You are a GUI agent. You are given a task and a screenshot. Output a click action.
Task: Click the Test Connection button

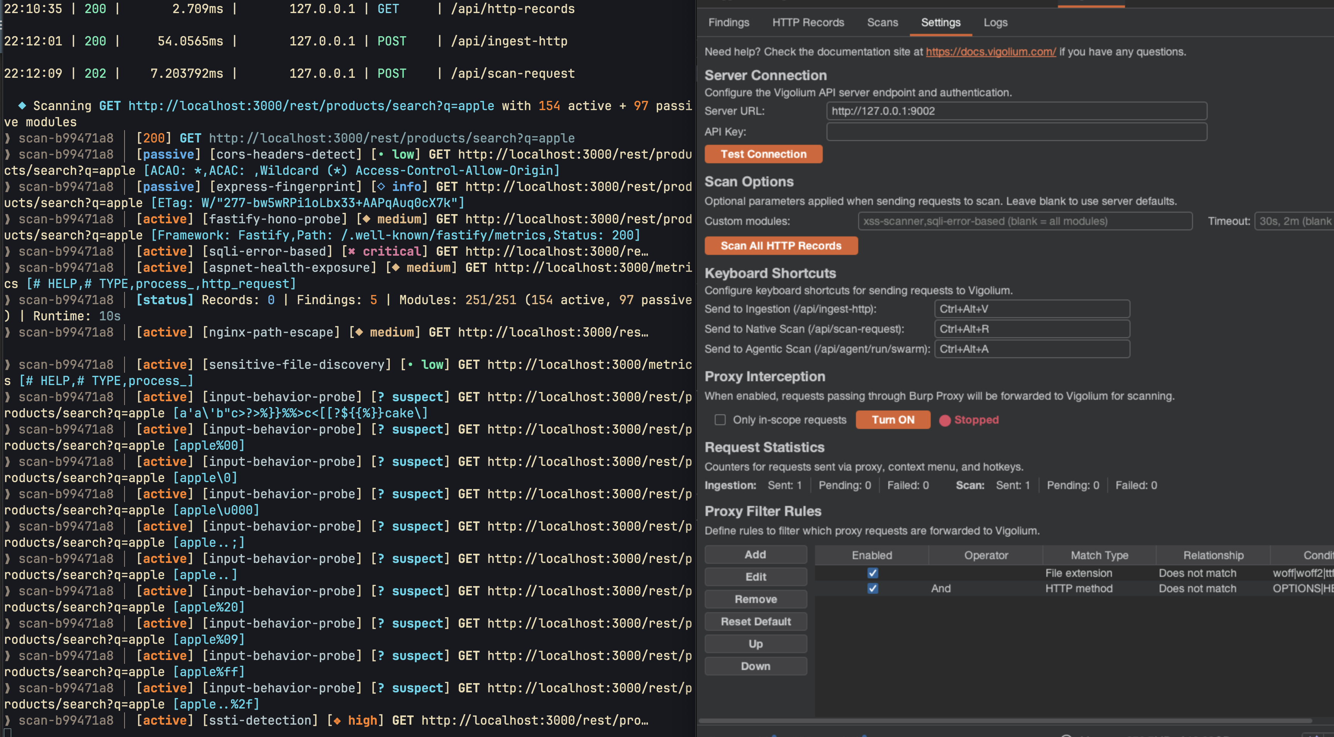pos(763,154)
